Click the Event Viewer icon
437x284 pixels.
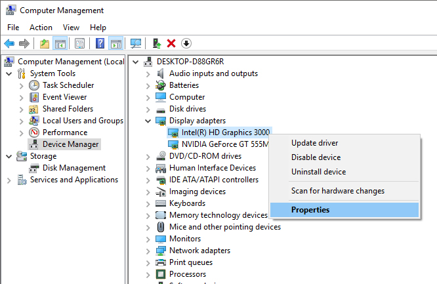tap(34, 97)
